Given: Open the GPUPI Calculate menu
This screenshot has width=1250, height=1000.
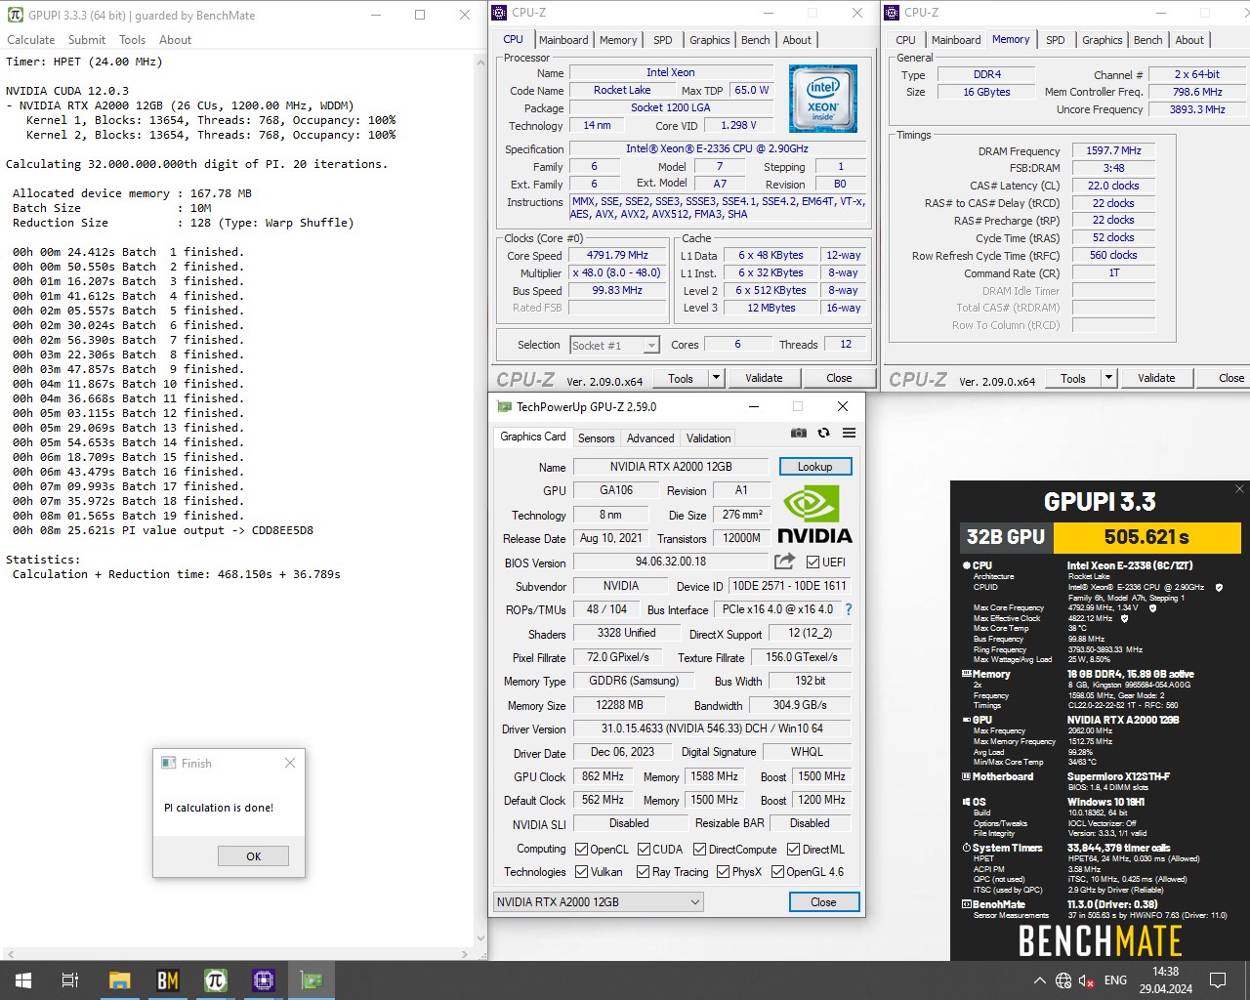Looking at the screenshot, I should click(31, 40).
